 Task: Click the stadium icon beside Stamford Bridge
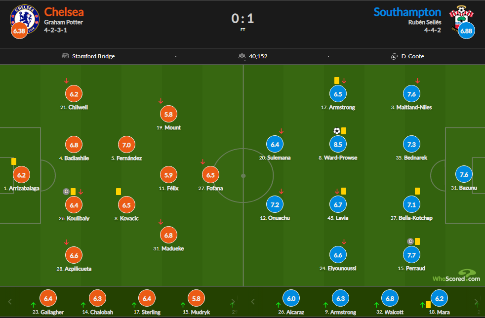[65, 56]
